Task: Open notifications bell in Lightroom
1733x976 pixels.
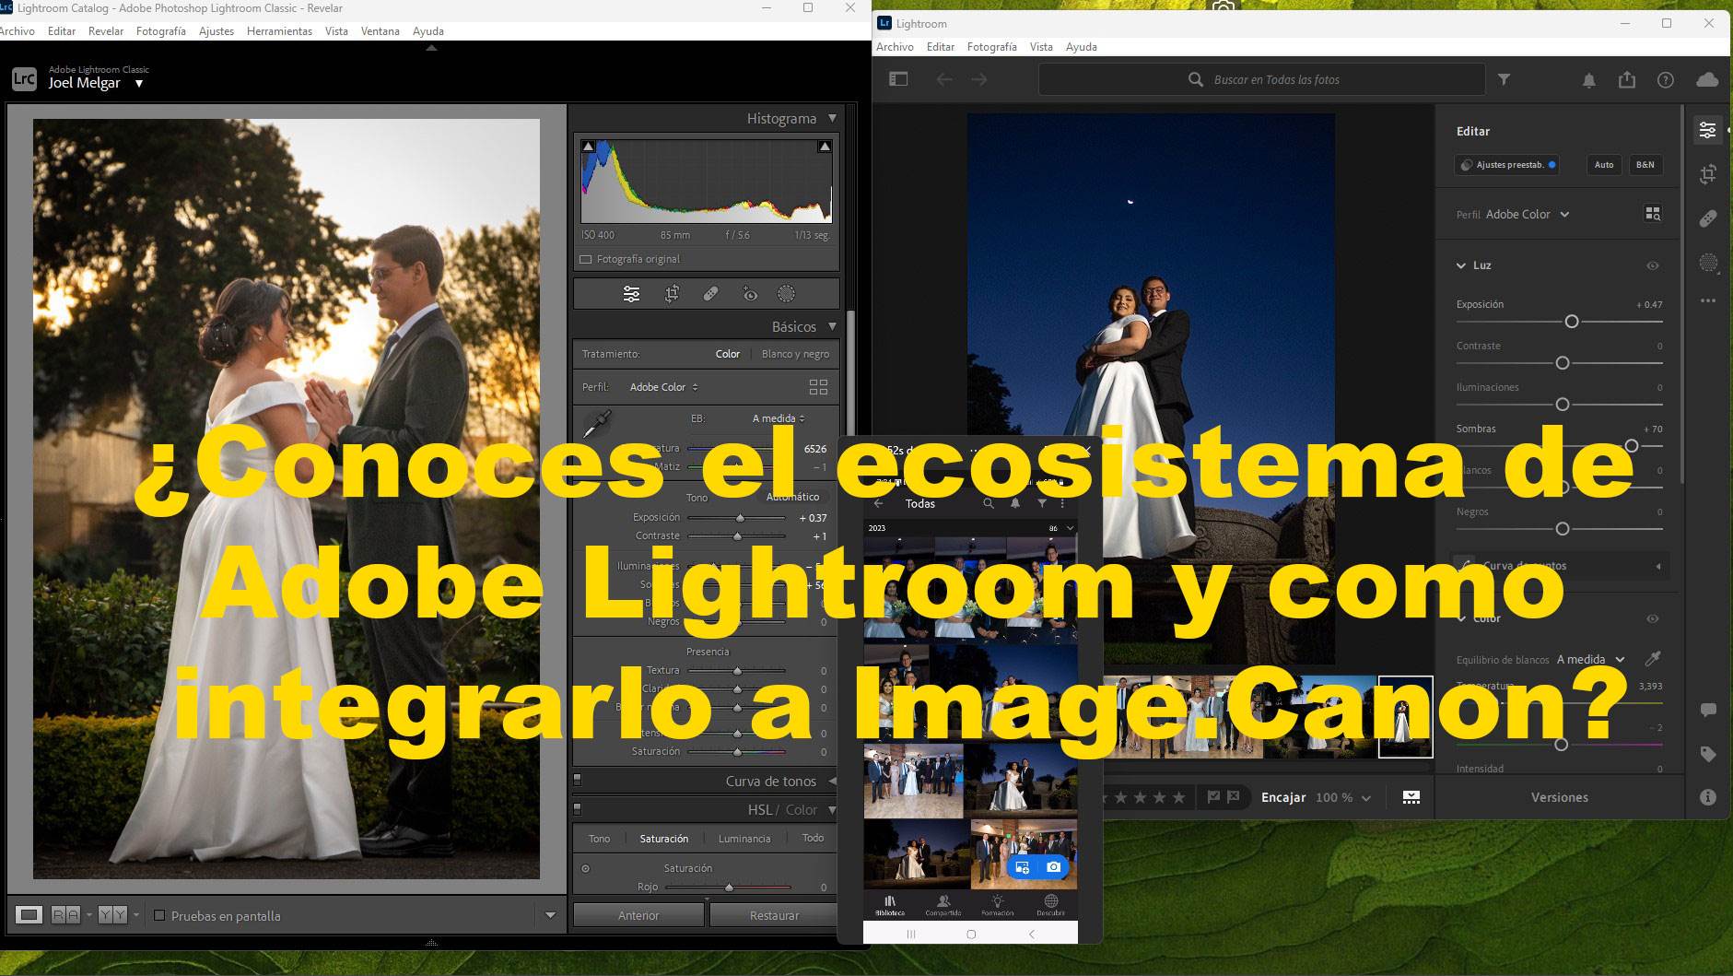Action: click(1589, 80)
